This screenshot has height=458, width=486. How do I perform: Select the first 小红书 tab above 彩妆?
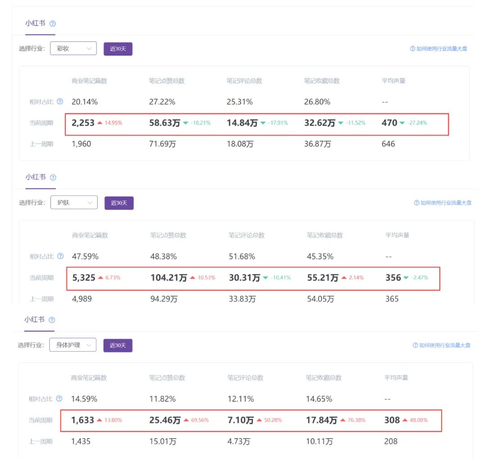point(36,23)
